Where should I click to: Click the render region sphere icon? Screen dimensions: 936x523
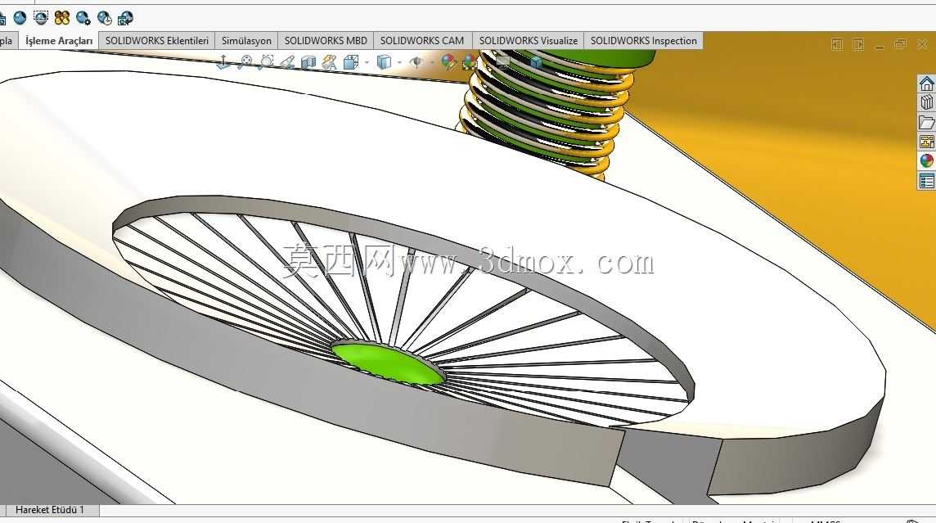coord(41,18)
